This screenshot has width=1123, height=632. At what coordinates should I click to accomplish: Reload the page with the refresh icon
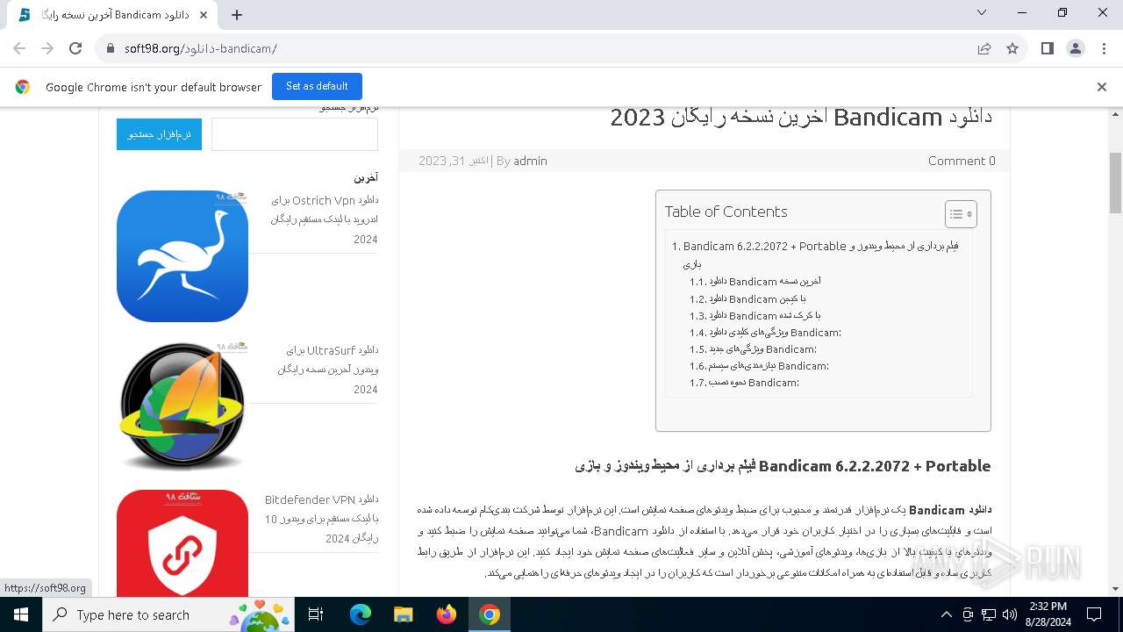75,48
